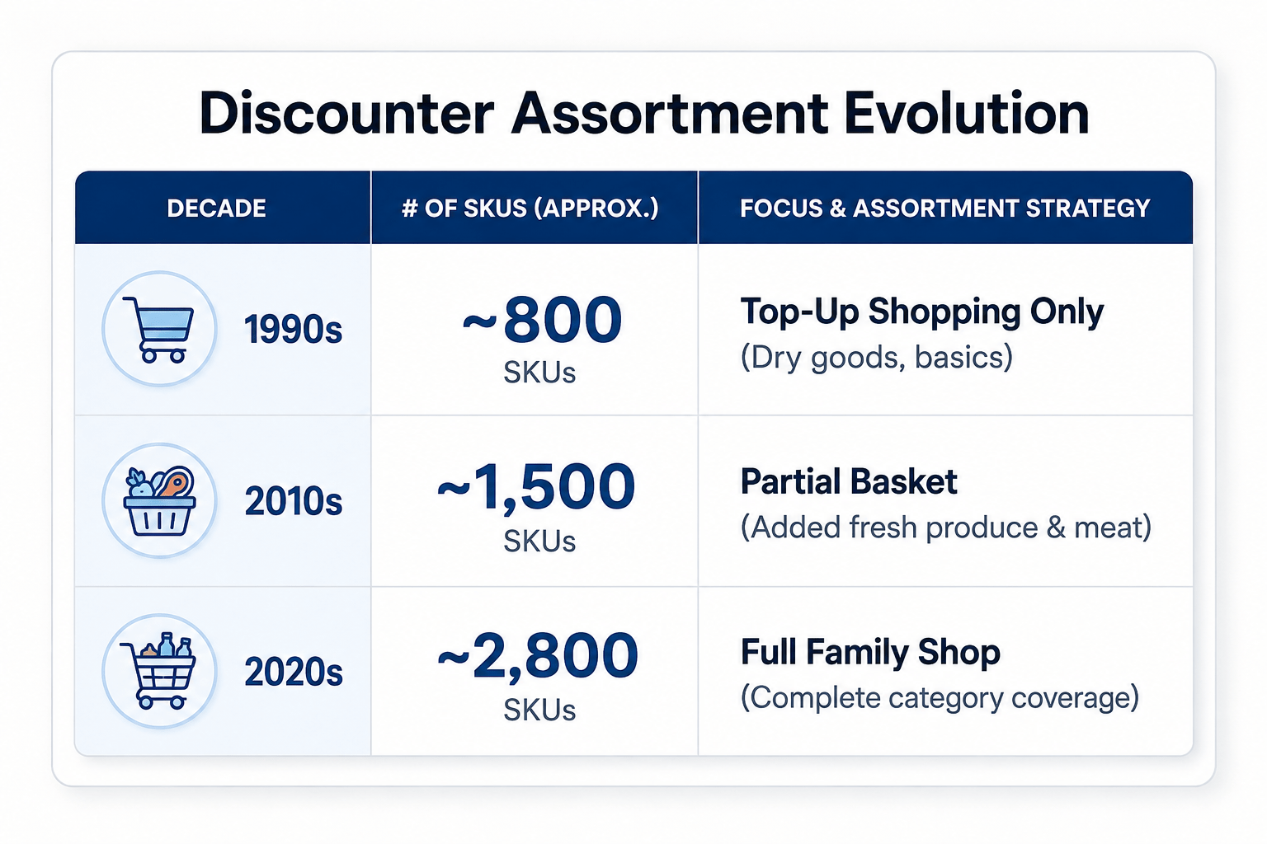
Task: Select the 2020s decade label
Action: click(x=293, y=672)
